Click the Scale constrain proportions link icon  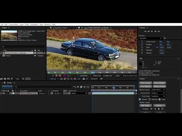pyautogui.click(x=157, y=47)
